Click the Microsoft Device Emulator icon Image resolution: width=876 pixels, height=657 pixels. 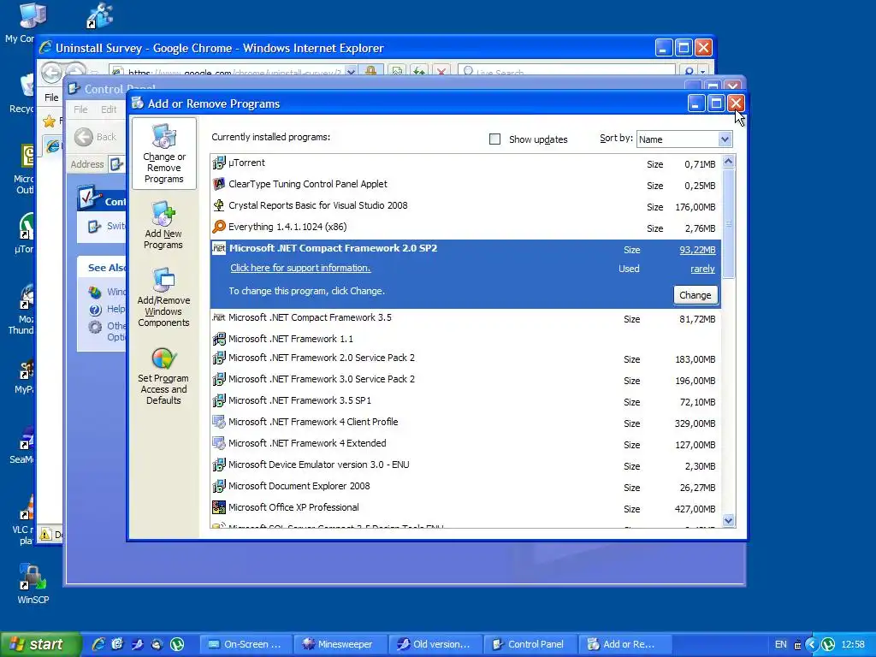219,465
